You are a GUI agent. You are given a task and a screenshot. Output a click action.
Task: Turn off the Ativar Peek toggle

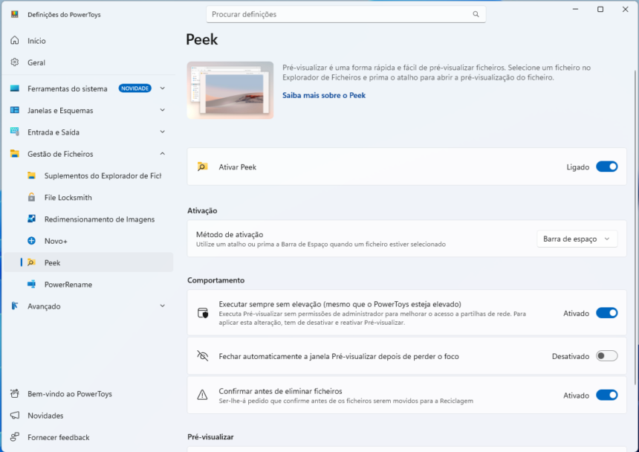pyautogui.click(x=606, y=167)
